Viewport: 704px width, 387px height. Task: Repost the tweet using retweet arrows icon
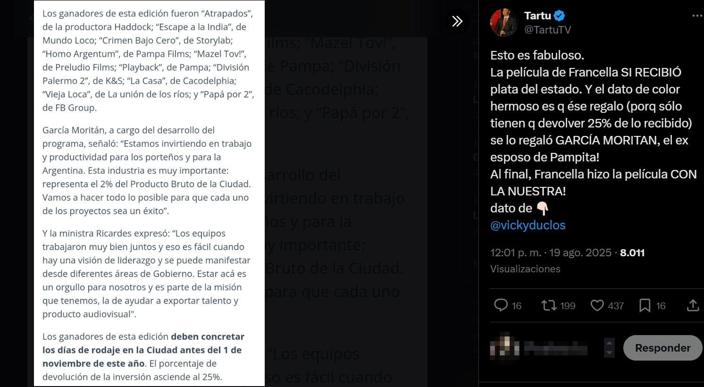pyautogui.click(x=549, y=305)
